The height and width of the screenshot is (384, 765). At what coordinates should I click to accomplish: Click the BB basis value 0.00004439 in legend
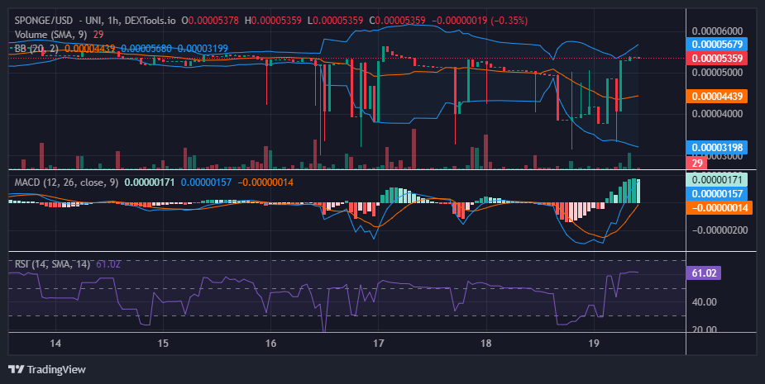click(90, 49)
